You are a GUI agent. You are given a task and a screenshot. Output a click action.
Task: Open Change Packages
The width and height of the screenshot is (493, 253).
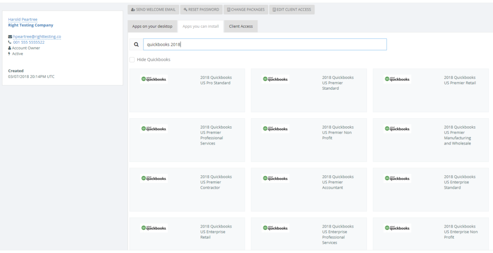[246, 10]
